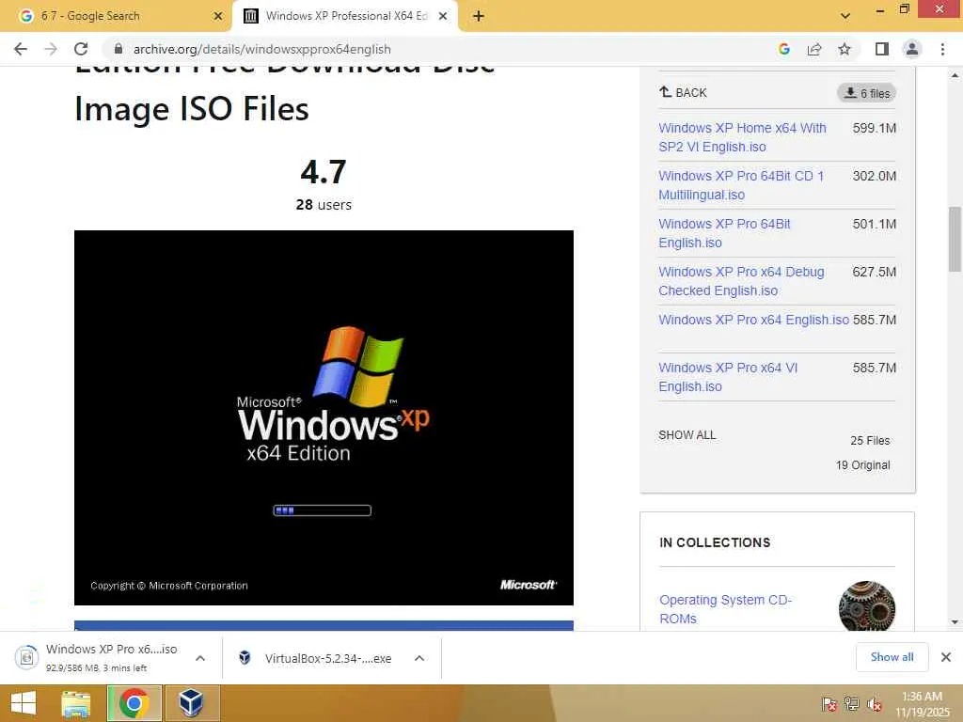The image size is (963, 722).
Task: Open Chrome's three-dot menu
Action: (x=942, y=49)
